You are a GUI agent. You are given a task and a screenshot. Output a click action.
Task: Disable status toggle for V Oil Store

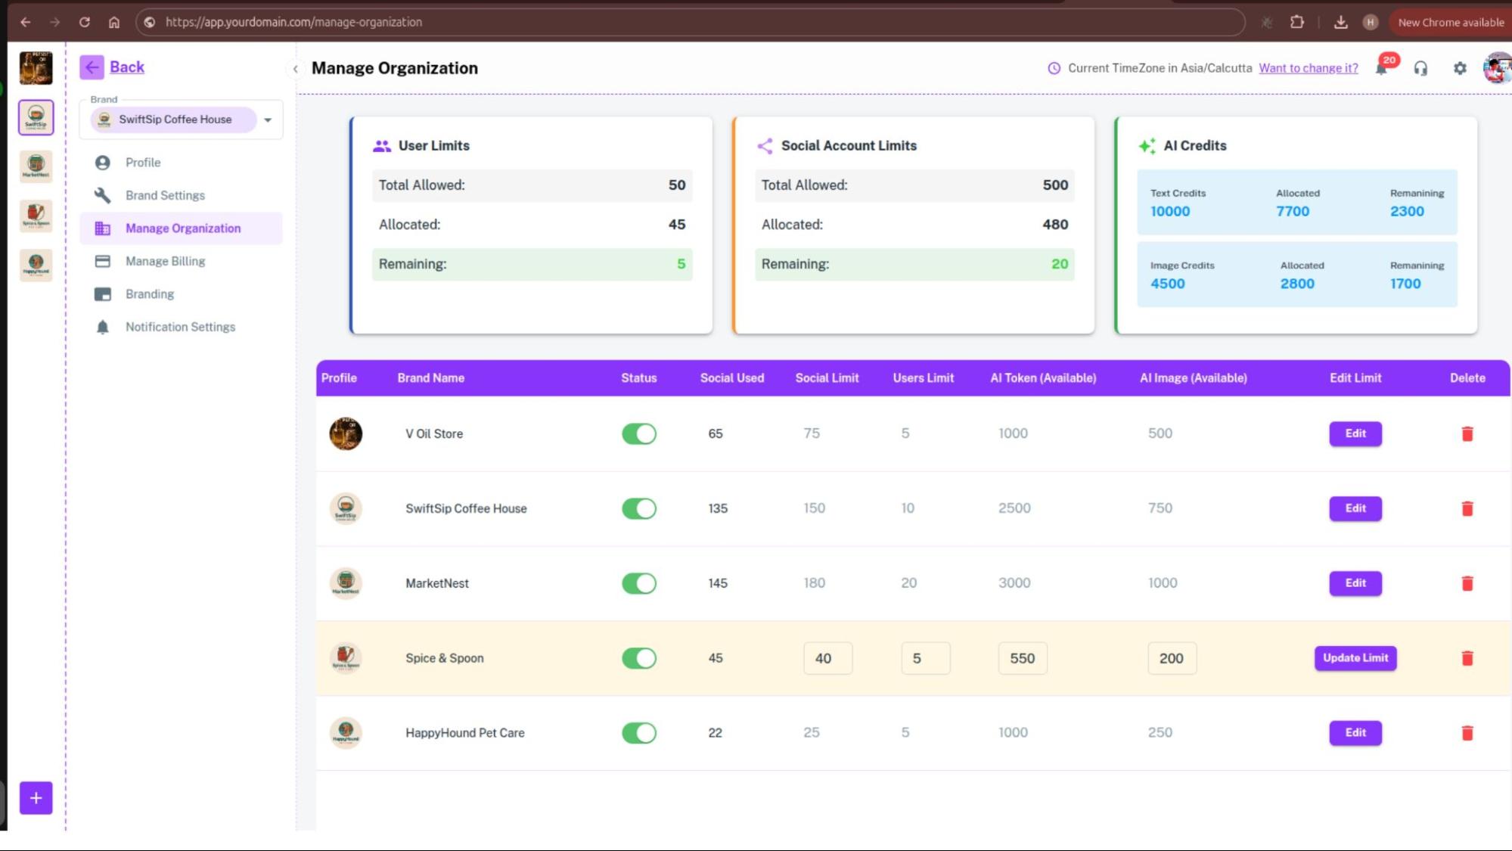click(639, 433)
